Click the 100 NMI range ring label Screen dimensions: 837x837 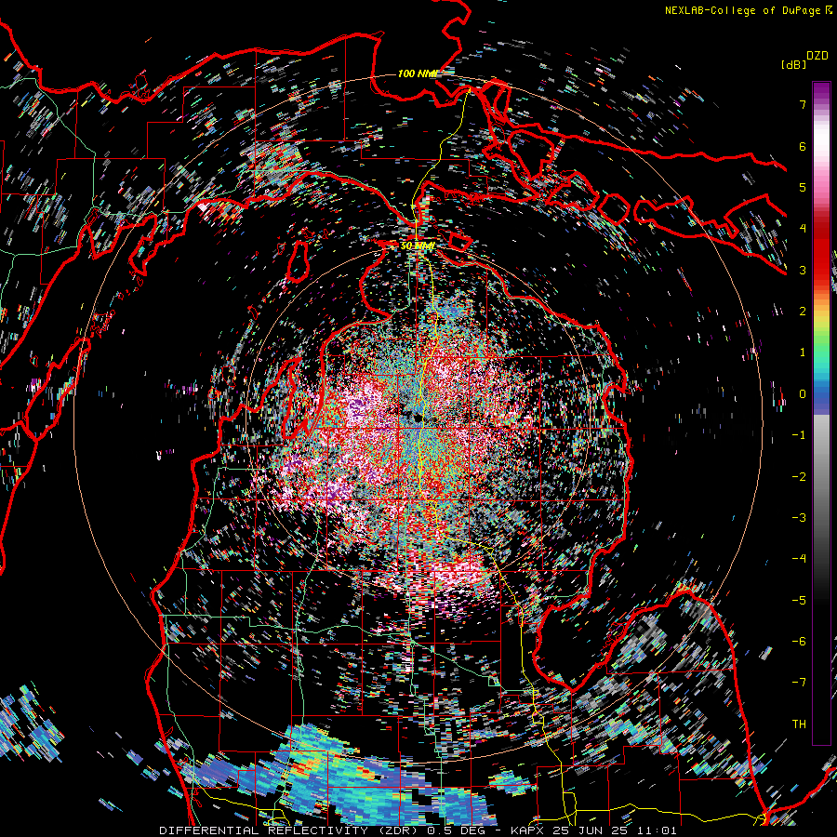pos(417,73)
